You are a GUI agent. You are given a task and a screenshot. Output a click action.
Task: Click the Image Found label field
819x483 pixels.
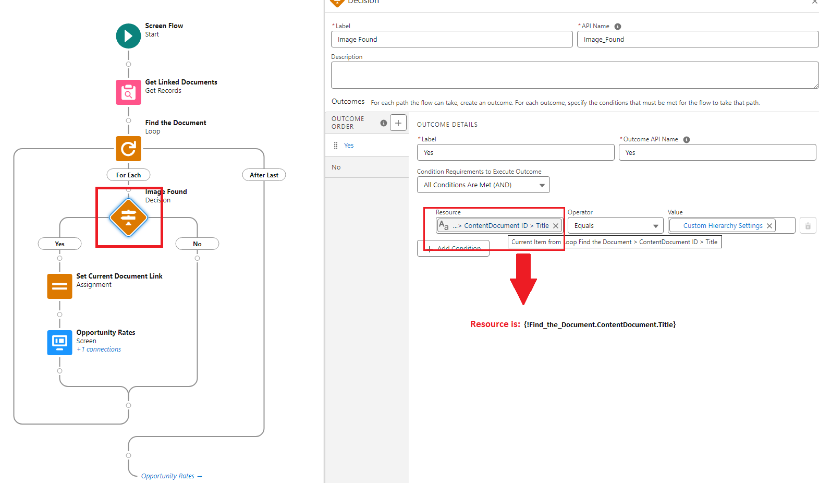click(451, 40)
